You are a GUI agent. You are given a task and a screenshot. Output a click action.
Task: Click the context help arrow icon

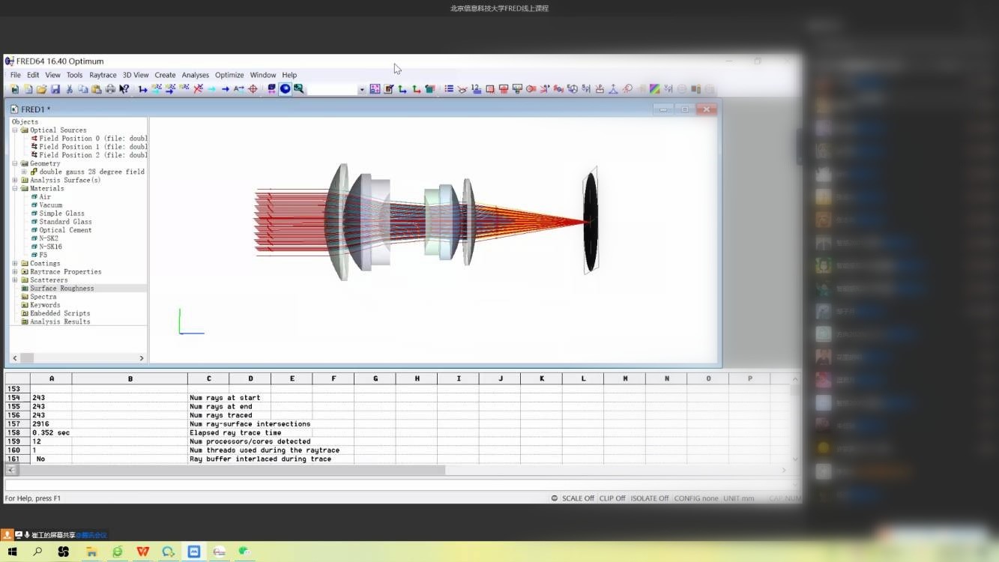(124, 89)
